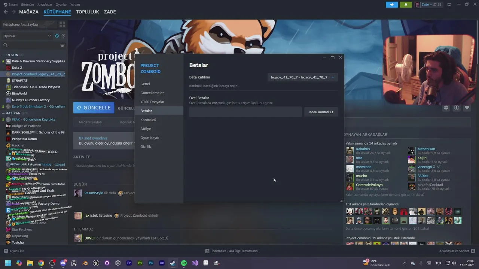Switch library to grid collections view icon

[x=62, y=24]
